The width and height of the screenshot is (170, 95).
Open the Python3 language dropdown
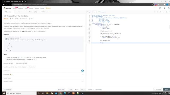coord(91,12)
